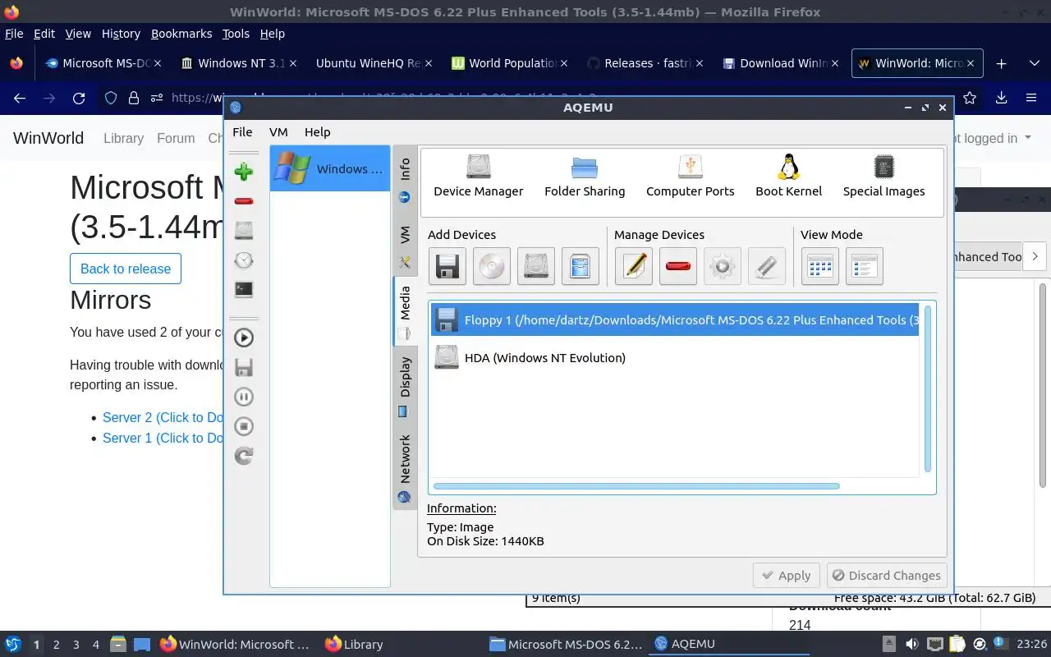Open the terminal console icon in sidebar
Screen dimensions: 1051x657
coord(243,289)
